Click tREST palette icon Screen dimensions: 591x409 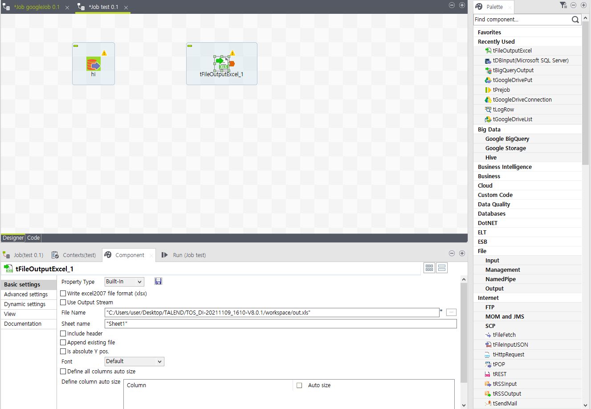coord(488,374)
